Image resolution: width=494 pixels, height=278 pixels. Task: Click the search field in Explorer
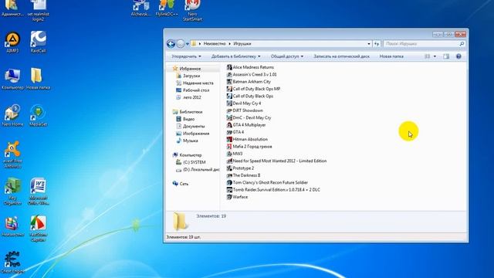pyautogui.click(x=424, y=44)
